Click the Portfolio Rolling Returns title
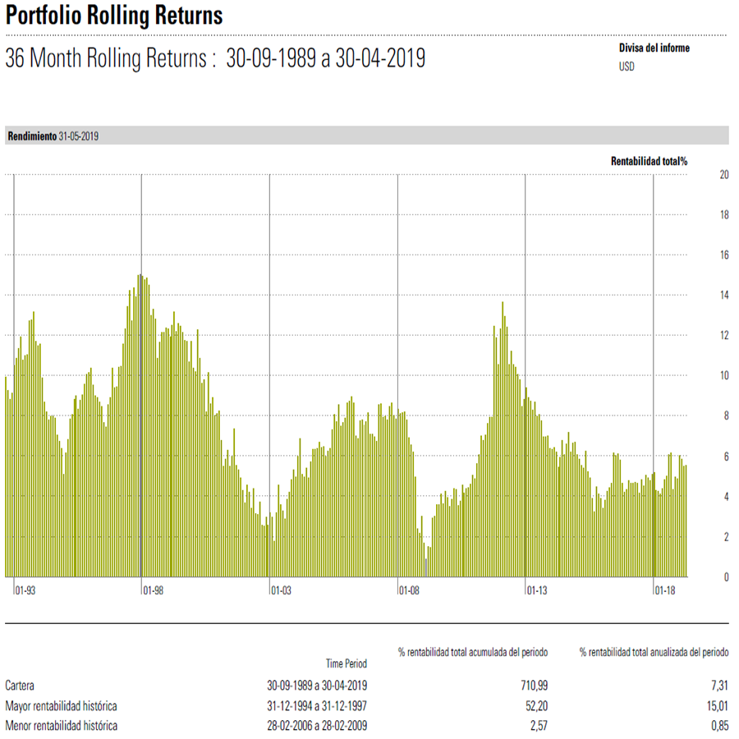Screen dimensions: 739x739 pyautogui.click(x=114, y=16)
